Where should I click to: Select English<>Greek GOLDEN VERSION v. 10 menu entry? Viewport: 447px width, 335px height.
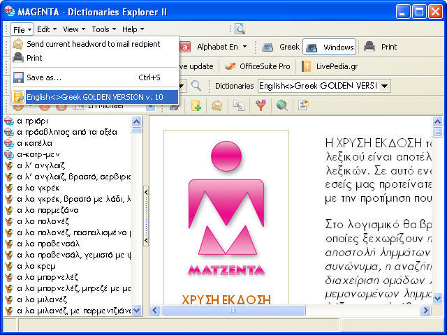[95, 97]
